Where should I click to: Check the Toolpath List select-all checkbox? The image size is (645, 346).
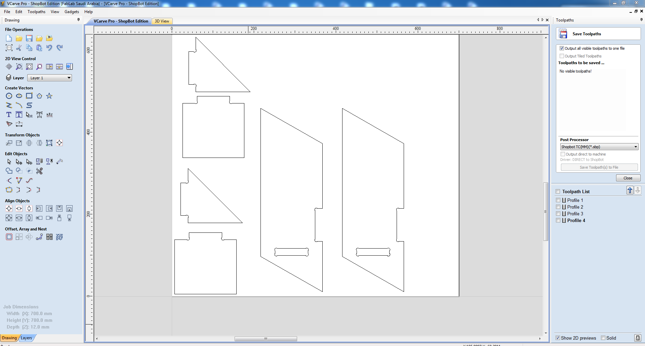pyautogui.click(x=558, y=191)
